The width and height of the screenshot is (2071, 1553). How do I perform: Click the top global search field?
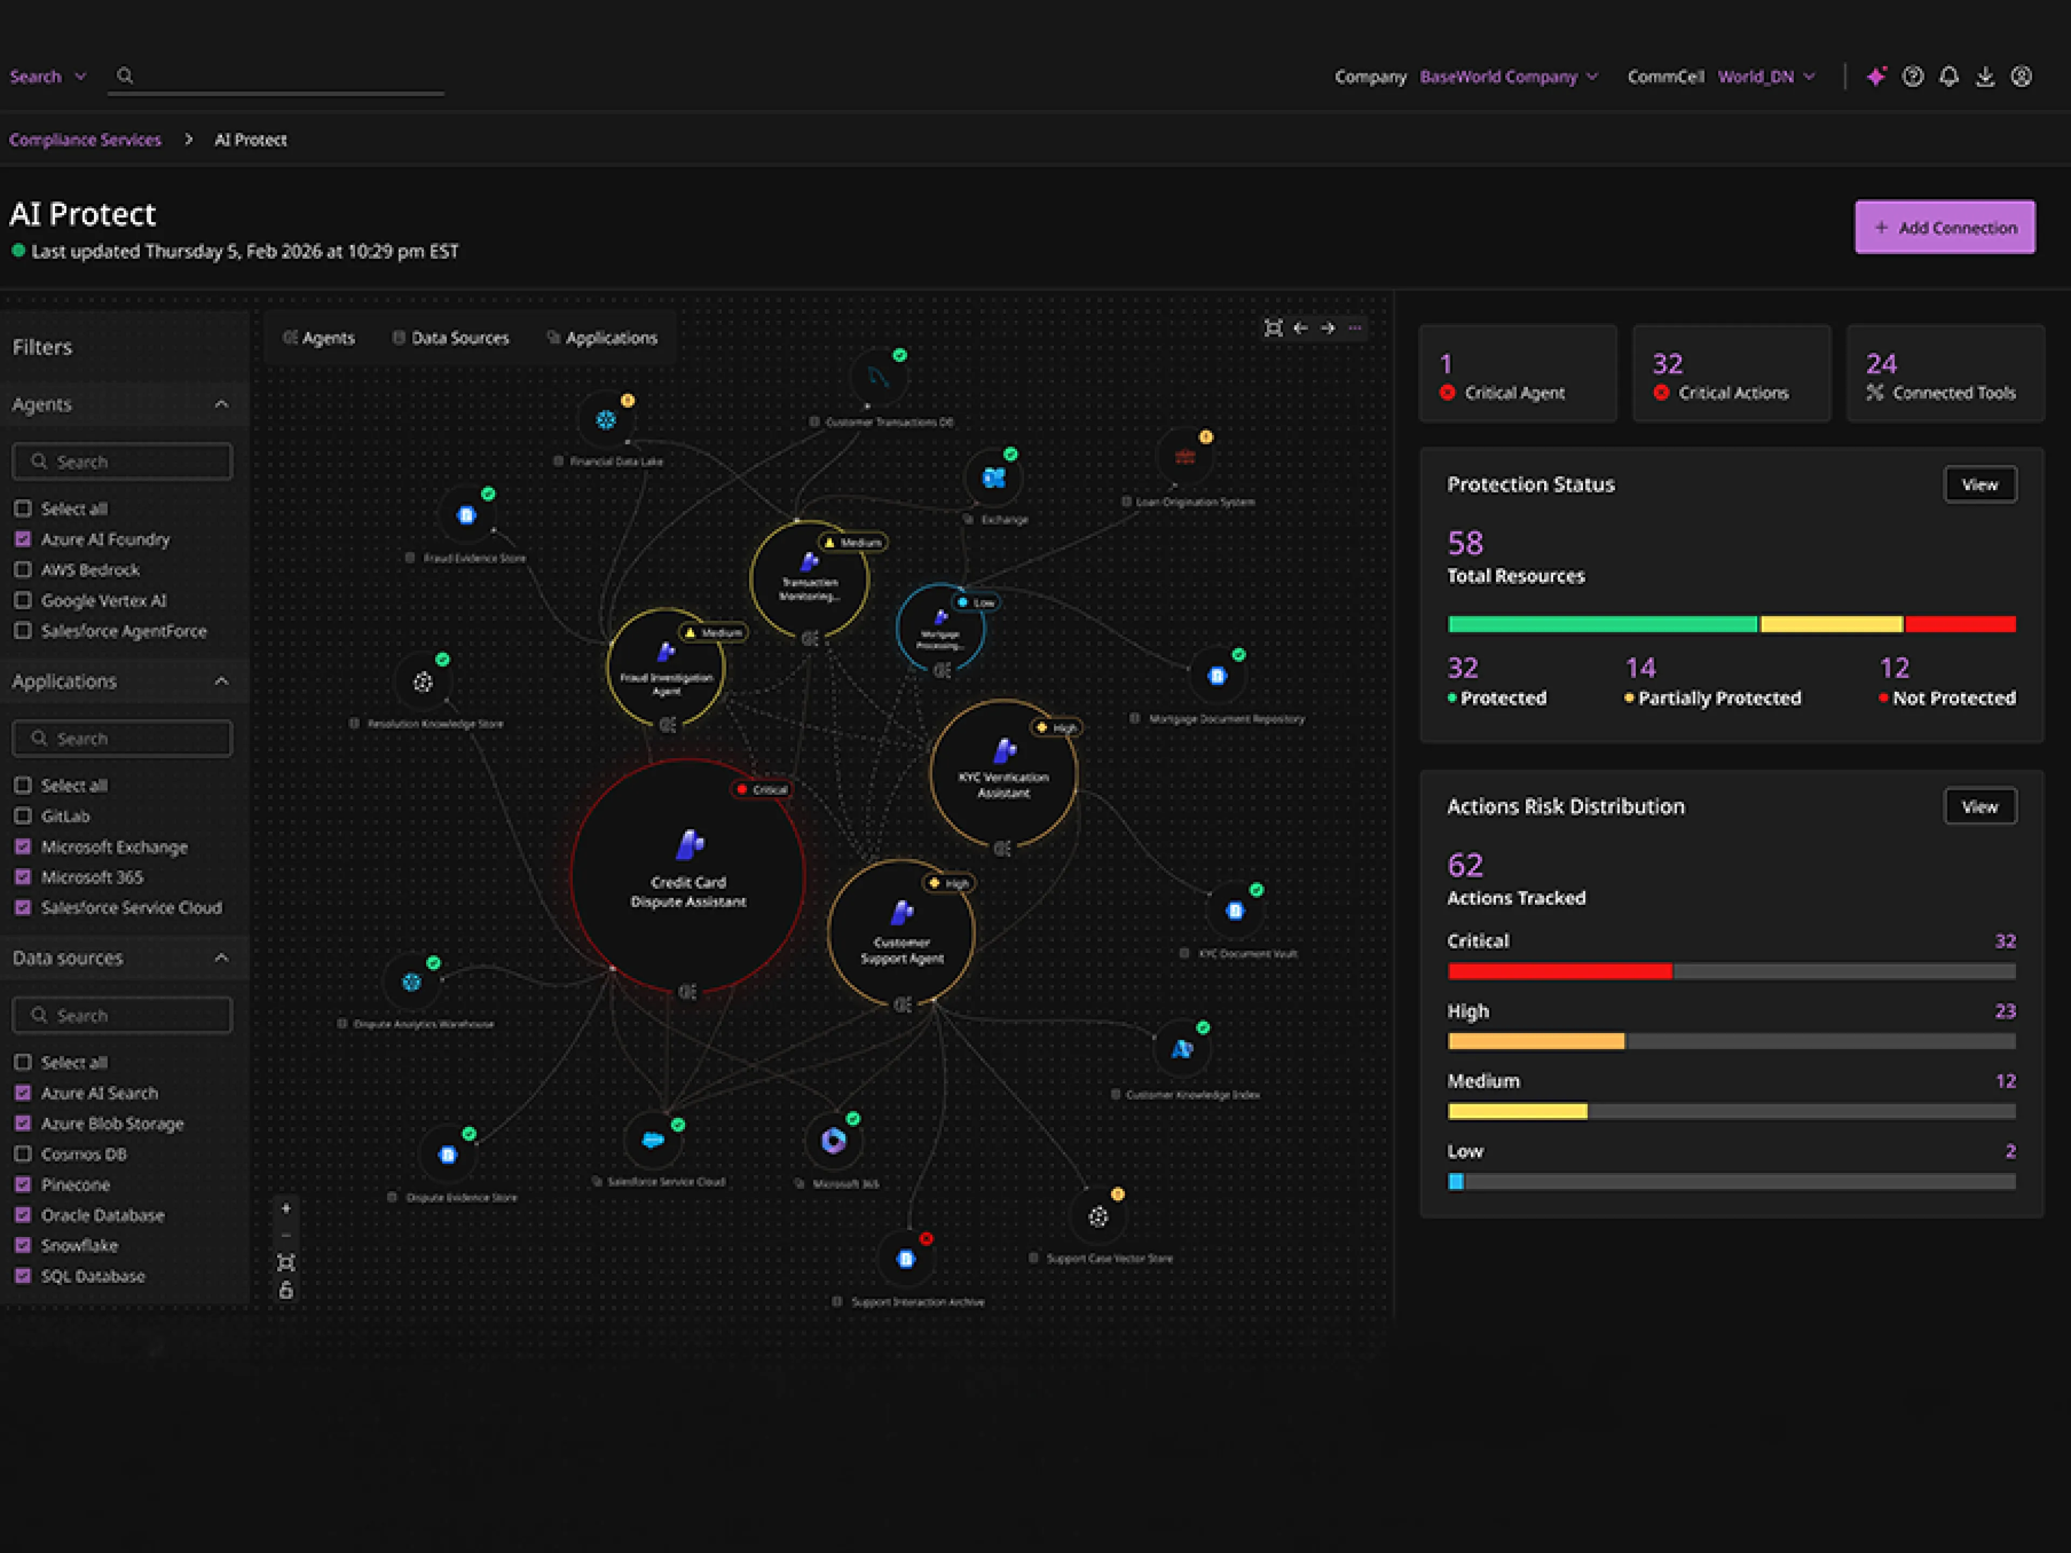(276, 77)
